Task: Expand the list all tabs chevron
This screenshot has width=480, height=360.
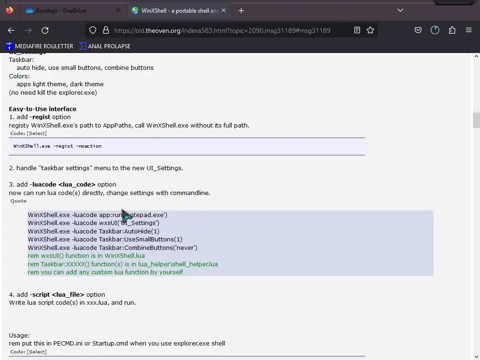Action: pyautogui.click(x=400, y=10)
